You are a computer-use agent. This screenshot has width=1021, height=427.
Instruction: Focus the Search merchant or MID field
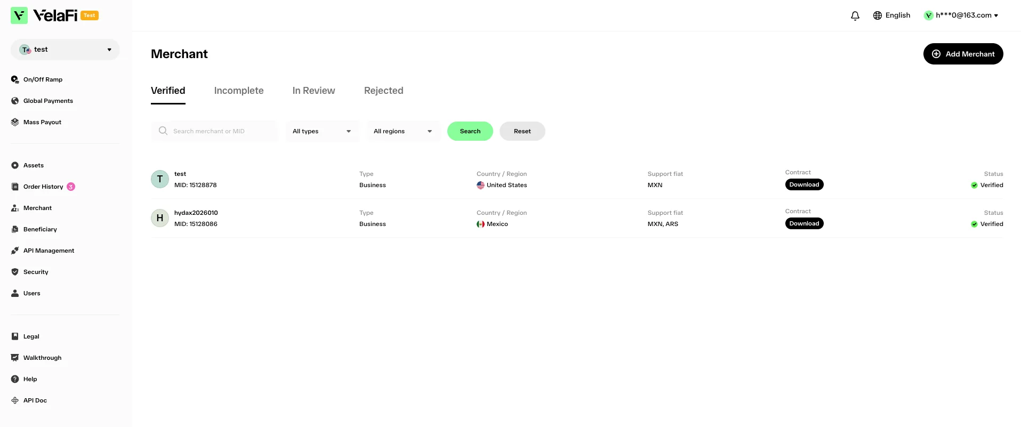[x=214, y=131]
